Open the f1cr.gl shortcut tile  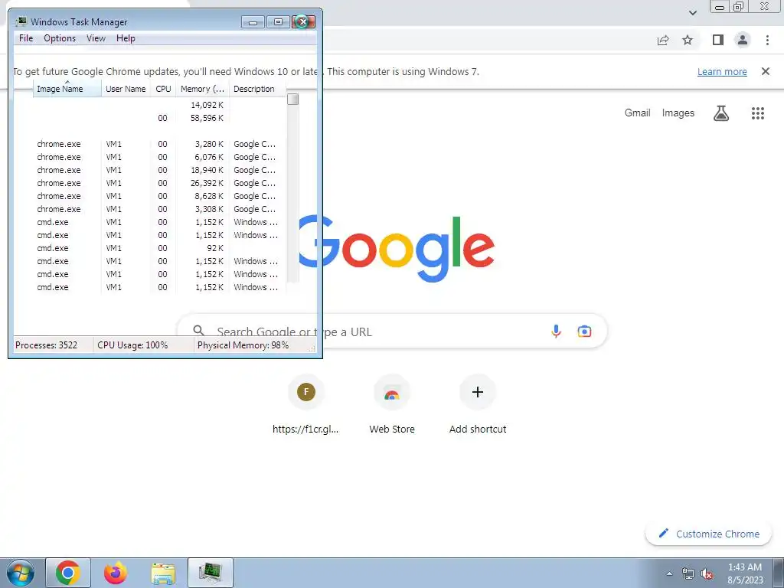coord(305,405)
